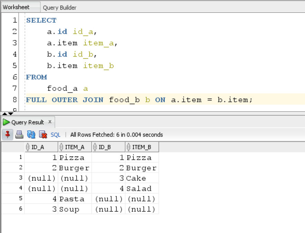Switch to the Query Builder tab

pyautogui.click(x=60, y=7)
